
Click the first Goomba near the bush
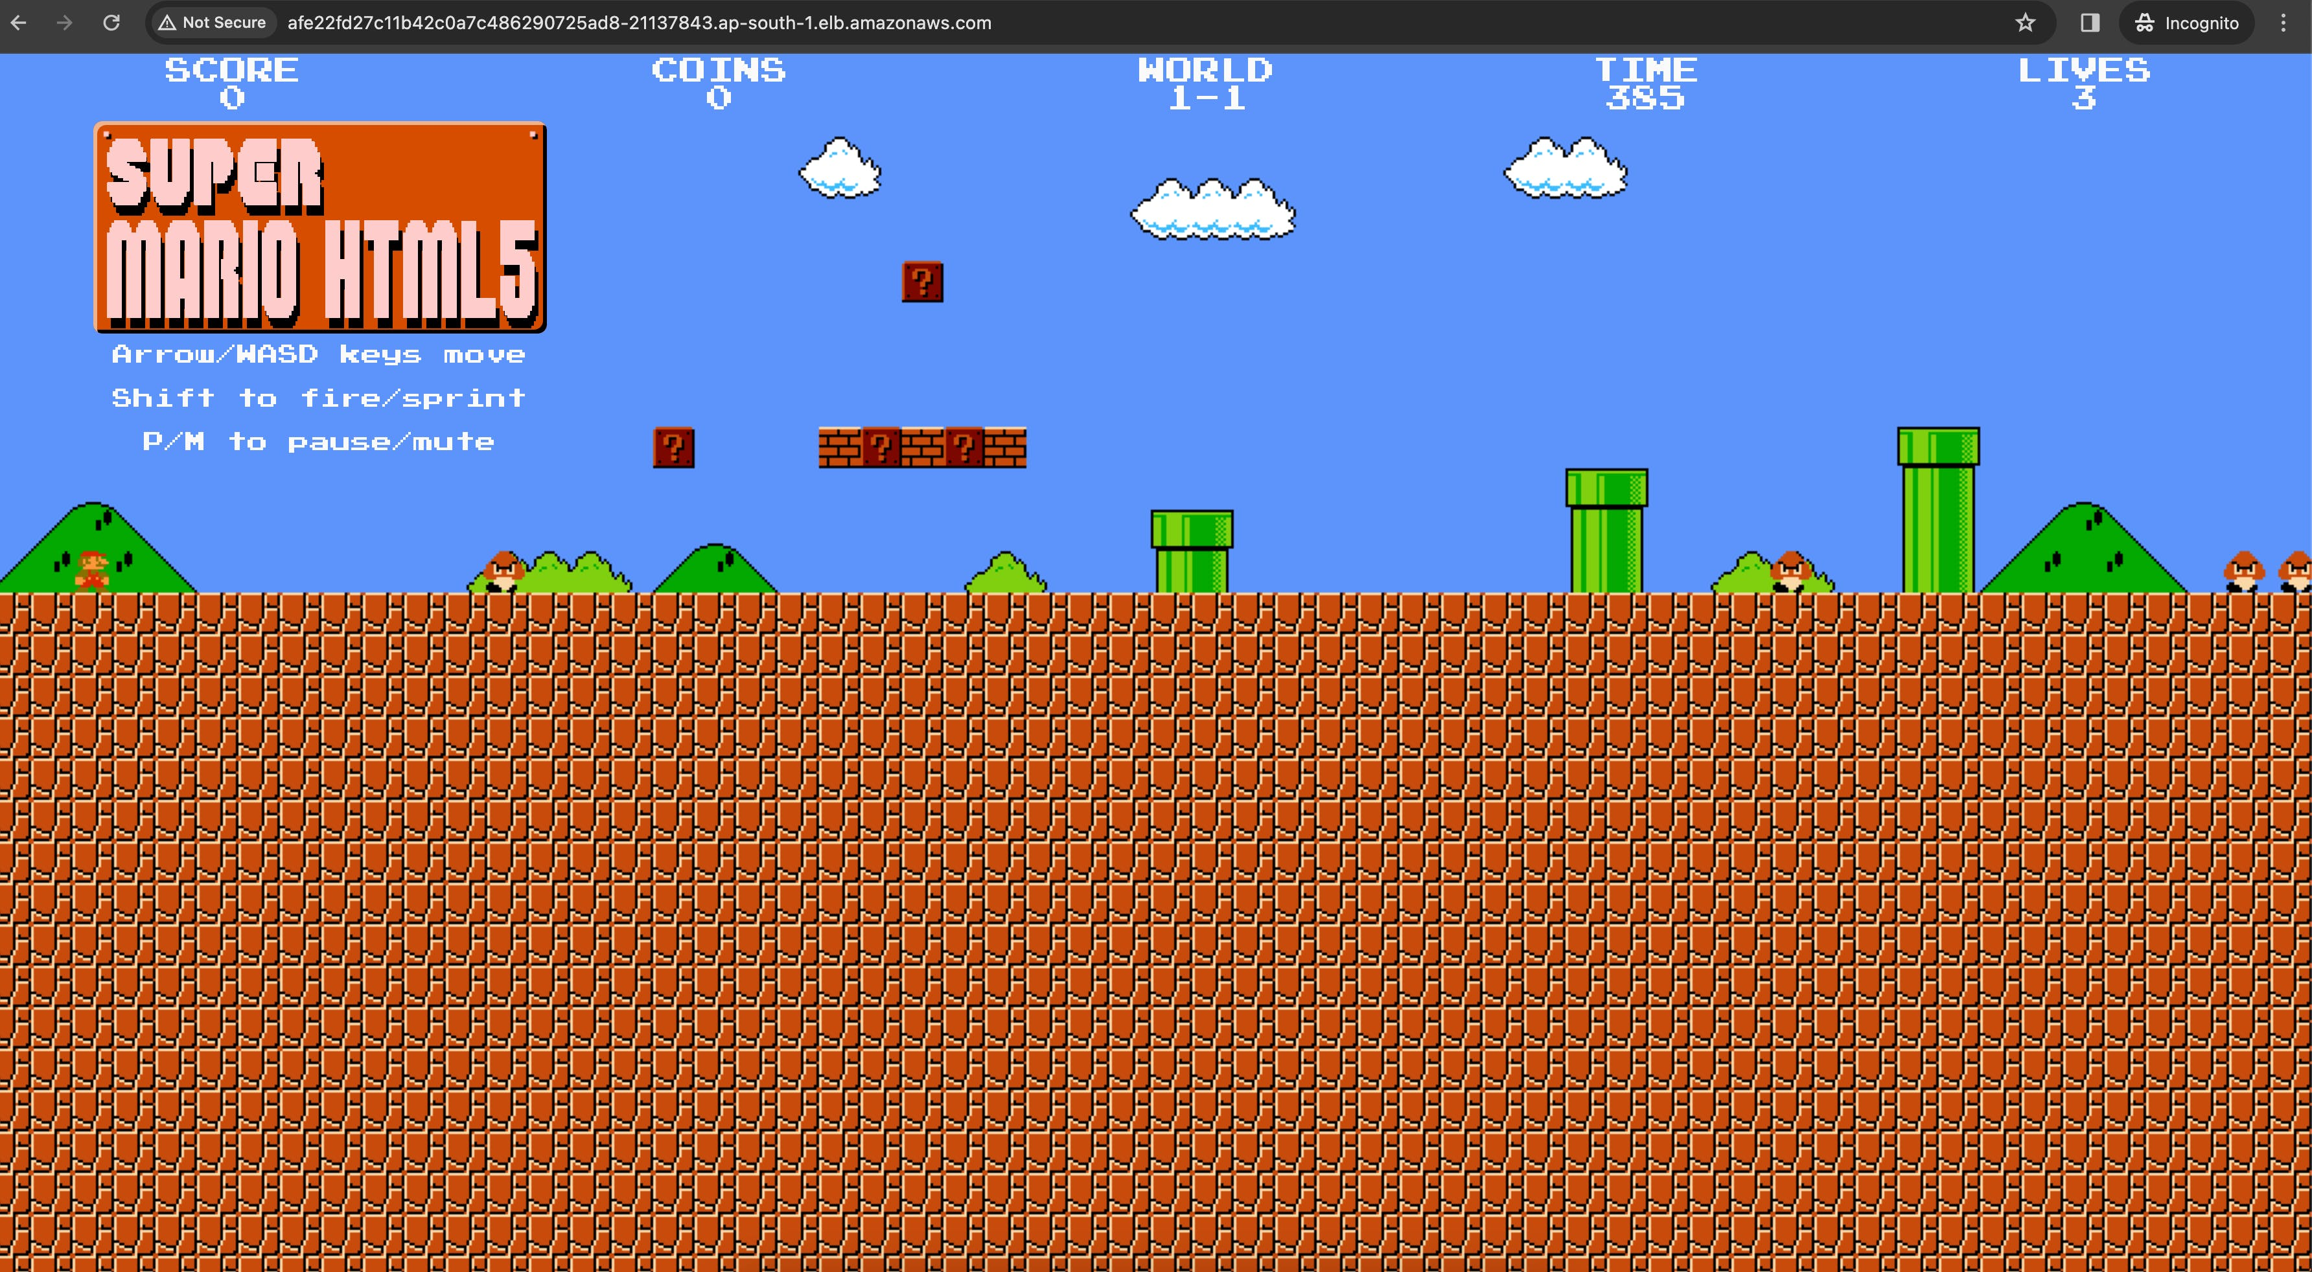click(504, 571)
